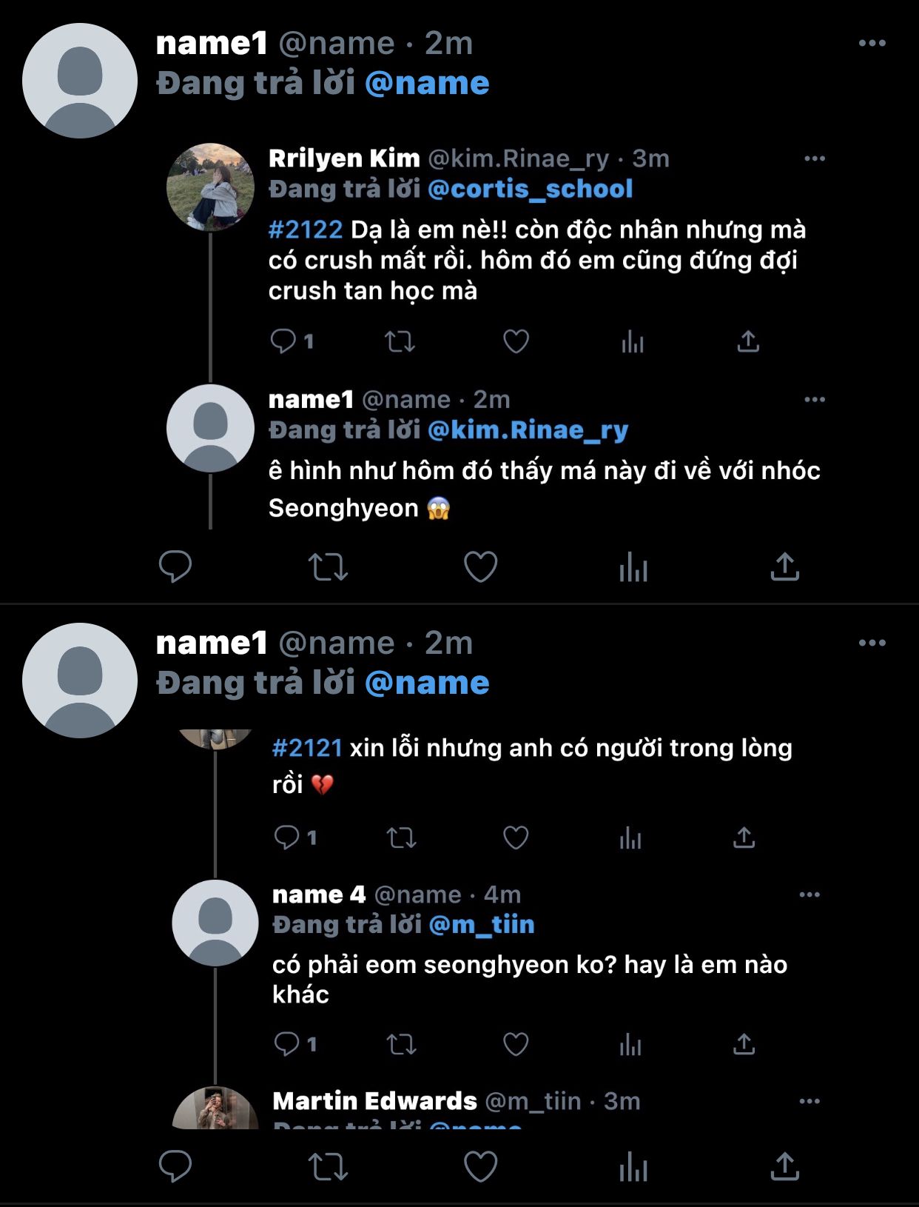
Task: Share Rrilyen Kim's tweet via the upload icon
Action: click(x=748, y=341)
